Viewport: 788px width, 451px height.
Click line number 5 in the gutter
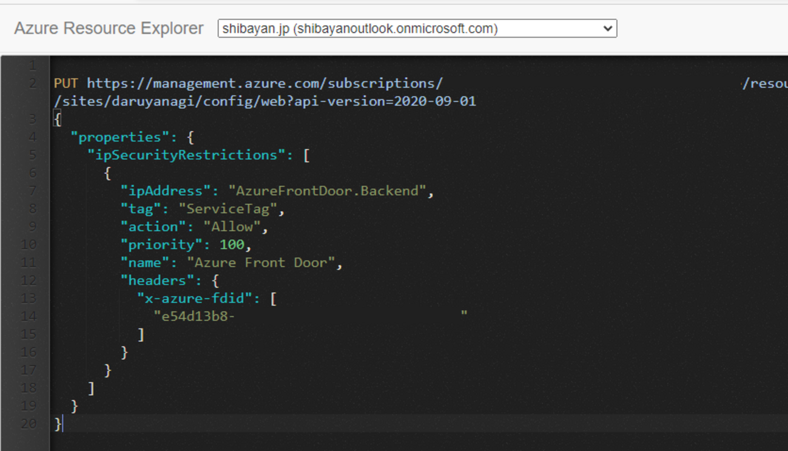tap(33, 155)
